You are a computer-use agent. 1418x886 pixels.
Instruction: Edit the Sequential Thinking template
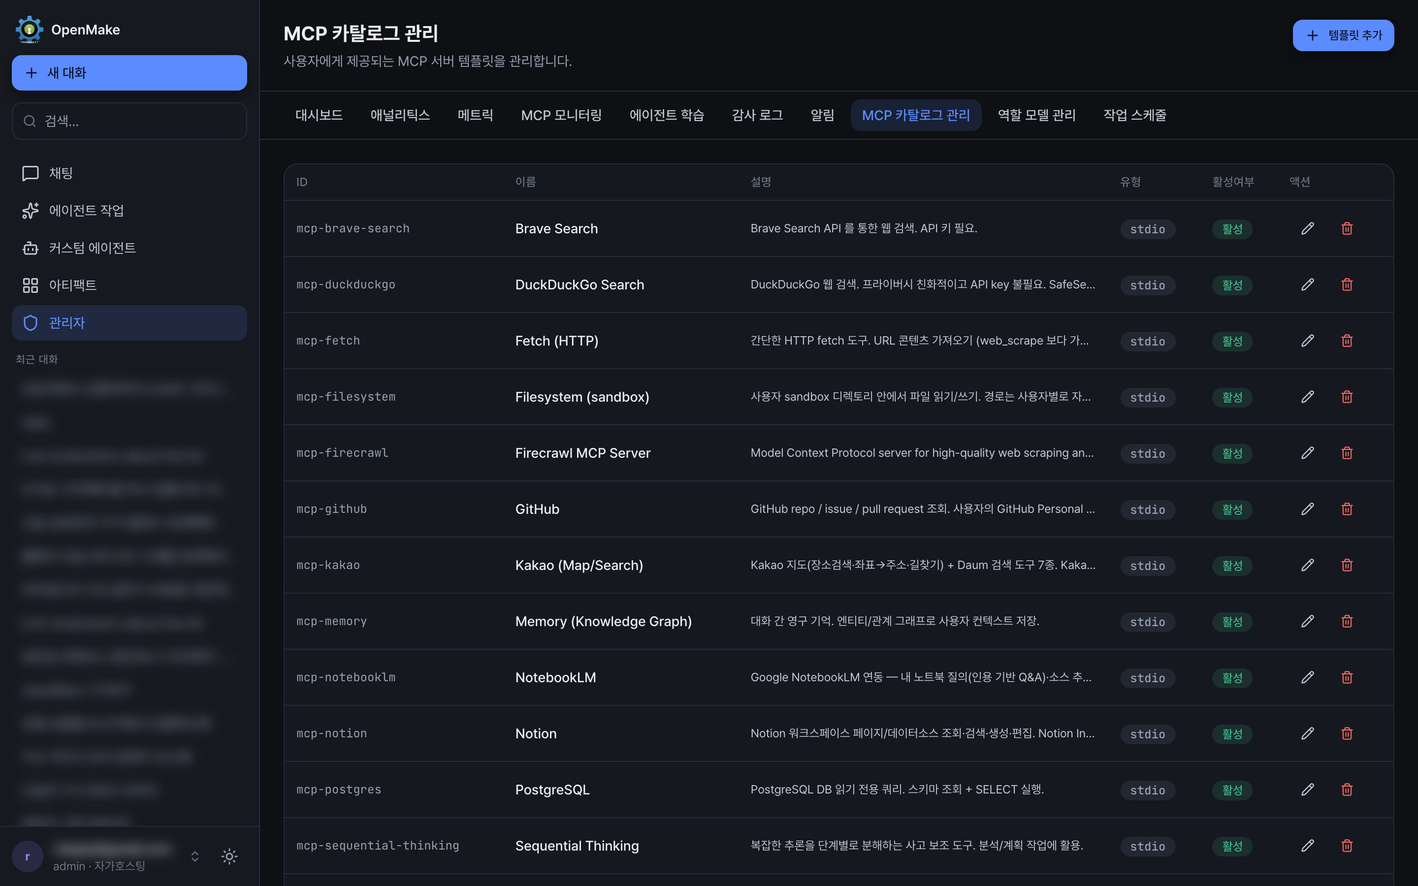(x=1307, y=846)
